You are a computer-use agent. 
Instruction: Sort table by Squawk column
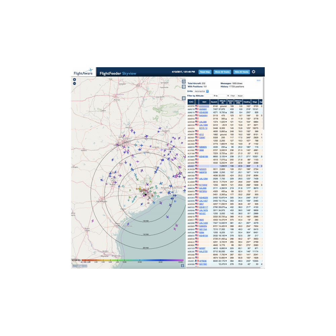tap(214, 102)
